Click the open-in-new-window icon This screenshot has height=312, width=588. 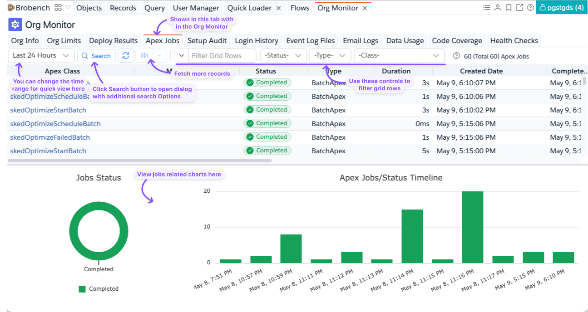pos(519,8)
